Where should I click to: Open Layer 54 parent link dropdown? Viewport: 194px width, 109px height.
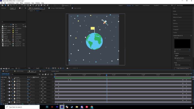[x=47, y=81]
